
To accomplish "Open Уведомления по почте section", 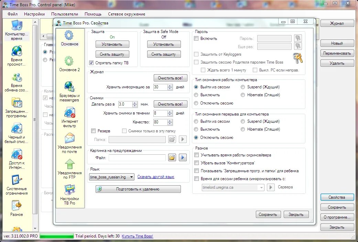I will click(x=69, y=143).
